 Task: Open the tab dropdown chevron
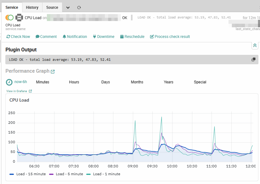[68, 8]
